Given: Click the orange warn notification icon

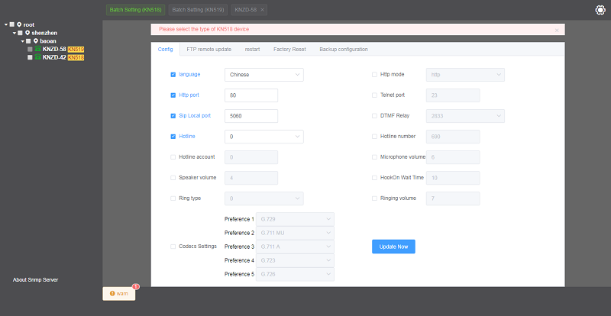Looking at the screenshot, I should tap(112, 293).
